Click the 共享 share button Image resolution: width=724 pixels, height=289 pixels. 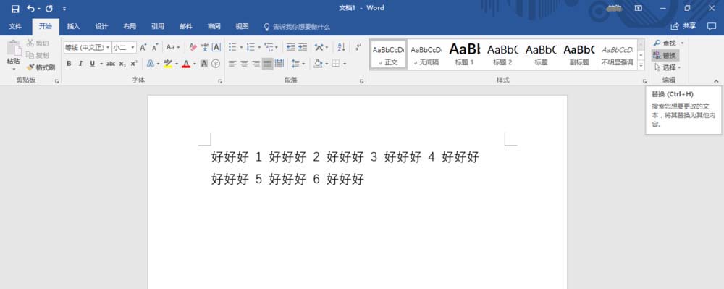pos(683,26)
